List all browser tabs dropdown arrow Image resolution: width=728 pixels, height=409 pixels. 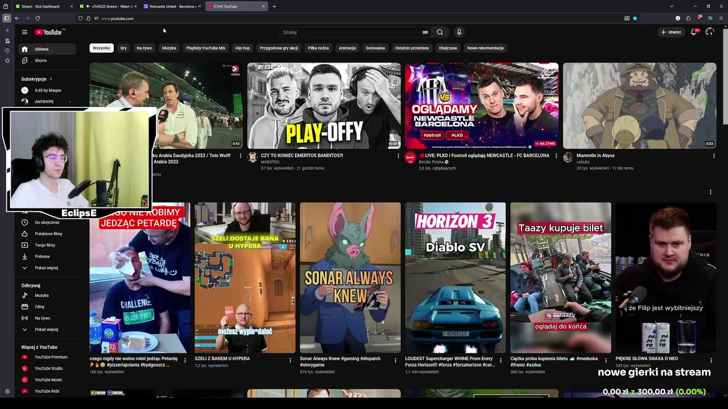click(x=672, y=6)
